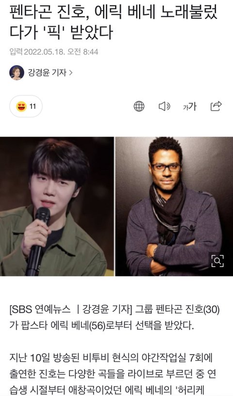Open reporter 강경윤's round avatar
233x396 pixels.
point(17,73)
